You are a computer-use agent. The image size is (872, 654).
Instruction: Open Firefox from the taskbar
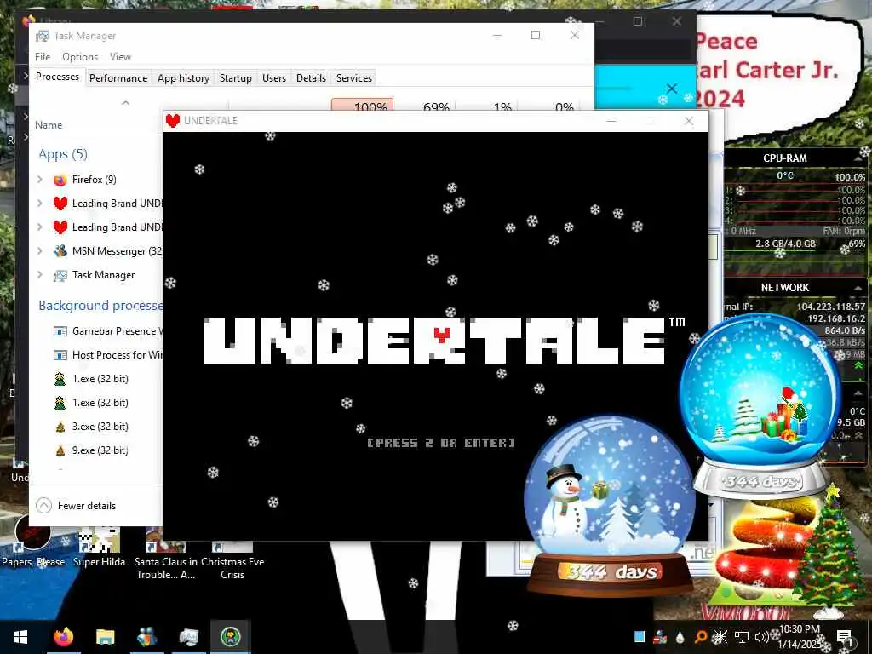[x=63, y=637]
